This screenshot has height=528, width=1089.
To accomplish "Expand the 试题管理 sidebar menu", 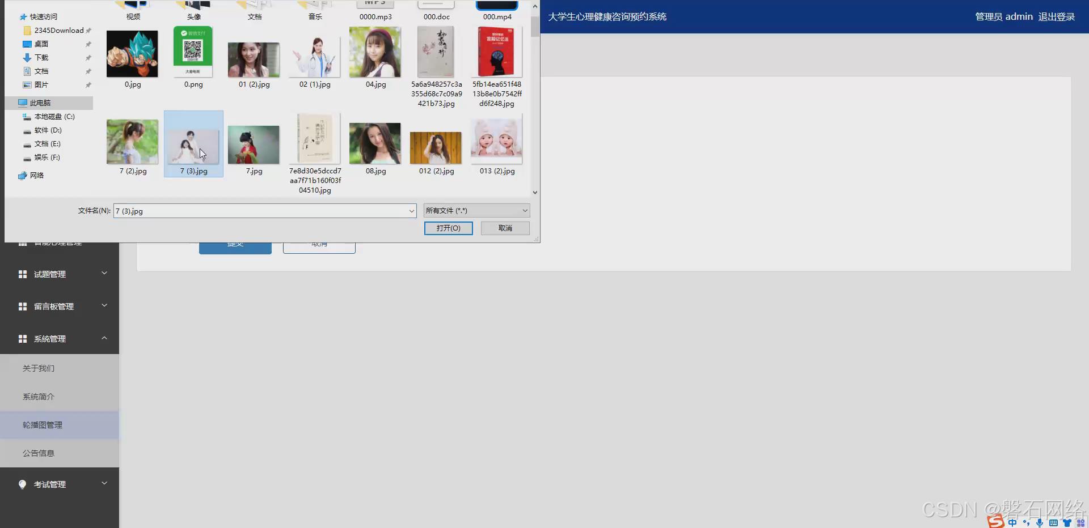I will pyautogui.click(x=60, y=274).
